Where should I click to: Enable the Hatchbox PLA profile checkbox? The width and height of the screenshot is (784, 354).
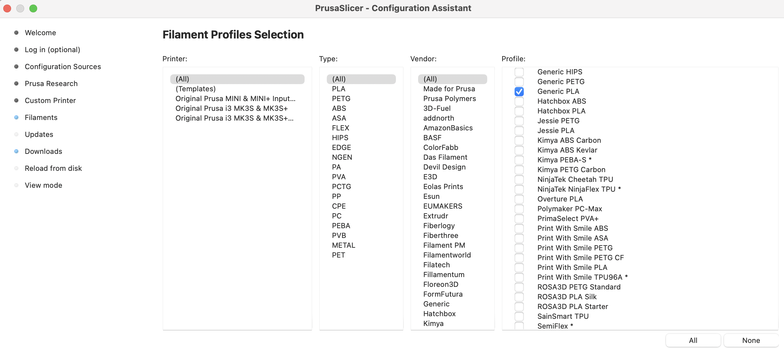pos(519,111)
